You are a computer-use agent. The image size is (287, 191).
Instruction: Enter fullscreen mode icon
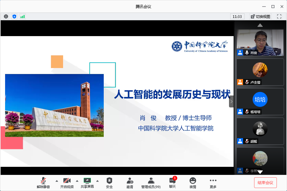click(x=279, y=16)
